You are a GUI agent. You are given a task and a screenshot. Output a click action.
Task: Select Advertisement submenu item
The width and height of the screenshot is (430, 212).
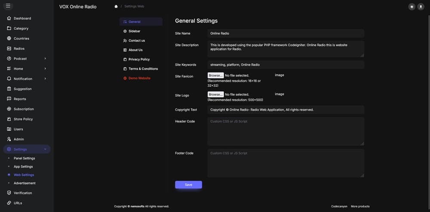[x=25, y=183]
